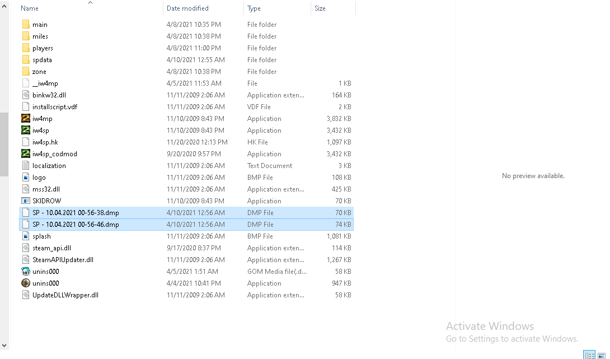Image resolution: width=610 pixels, height=359 pixels.
Task: Click the scroll up arrow on left scrollbar
Action: click(4, 6)
